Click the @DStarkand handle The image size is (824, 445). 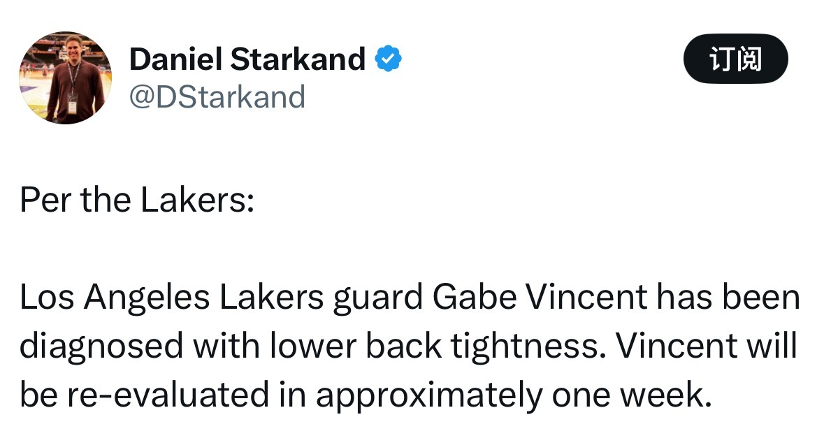click(x=217, y=97)
